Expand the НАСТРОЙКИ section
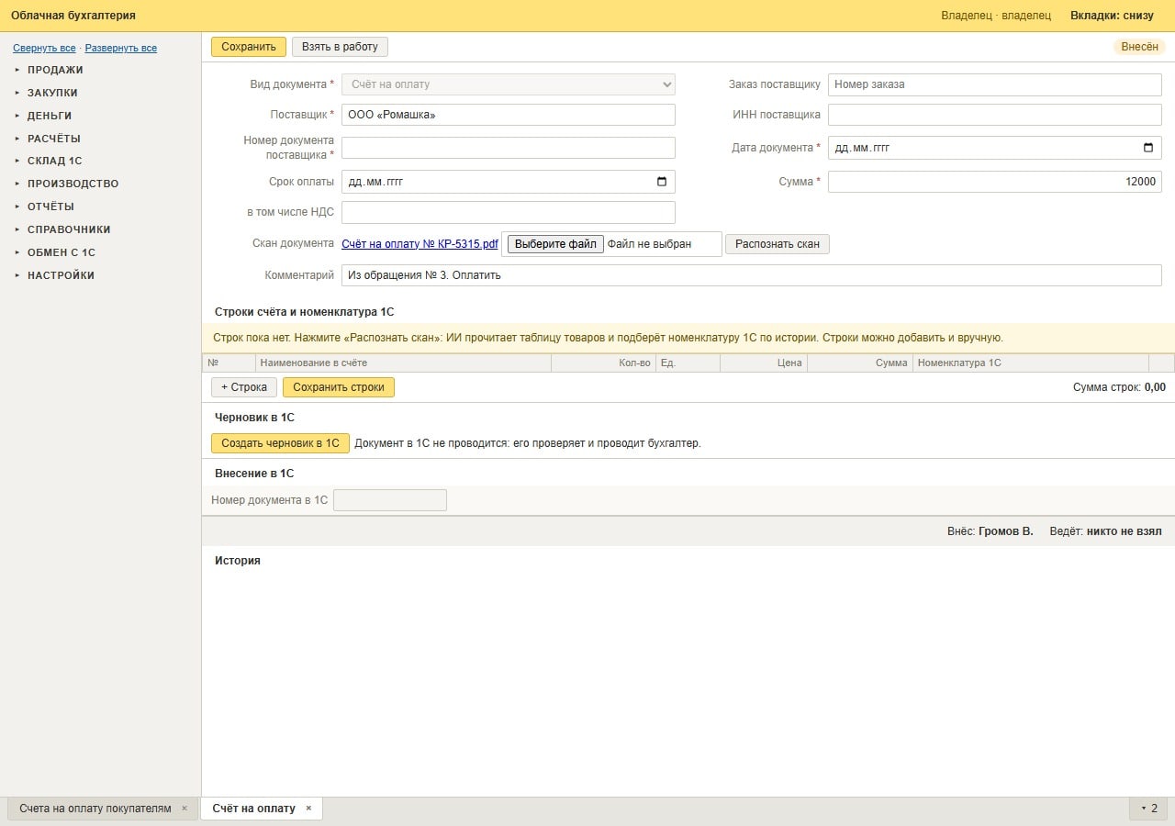Screen dimensions: 1175x826 (x=61, y=275)
